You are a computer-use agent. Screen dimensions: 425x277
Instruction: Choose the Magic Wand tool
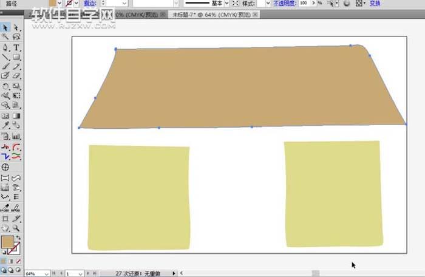click(5, 36)
